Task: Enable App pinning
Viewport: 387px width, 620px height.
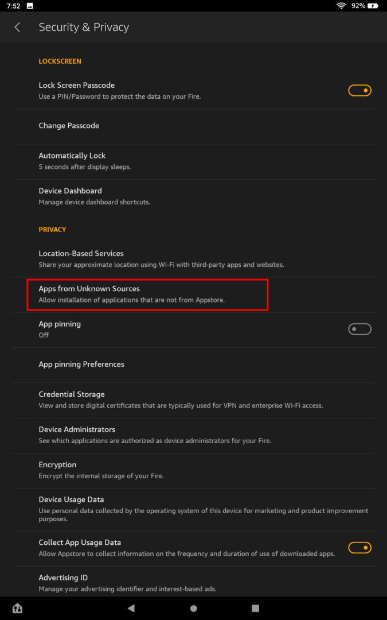Action: 359,329
